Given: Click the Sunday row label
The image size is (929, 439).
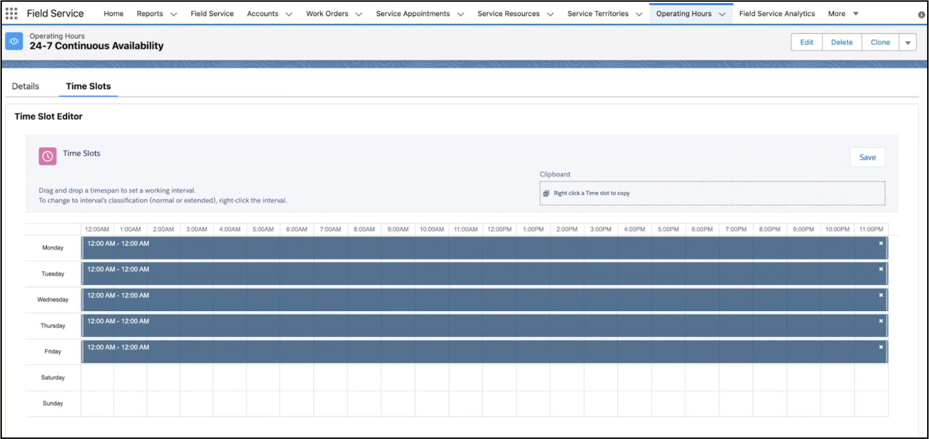Looking at the screenshot, I should pyautogui.click(x=53, y=403).
